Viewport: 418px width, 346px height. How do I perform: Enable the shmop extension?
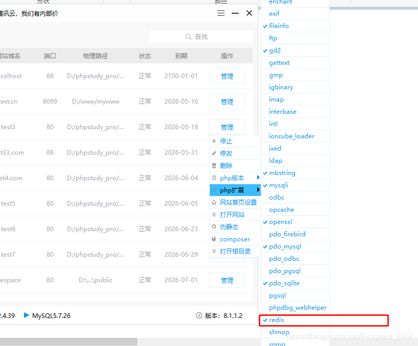295,332
